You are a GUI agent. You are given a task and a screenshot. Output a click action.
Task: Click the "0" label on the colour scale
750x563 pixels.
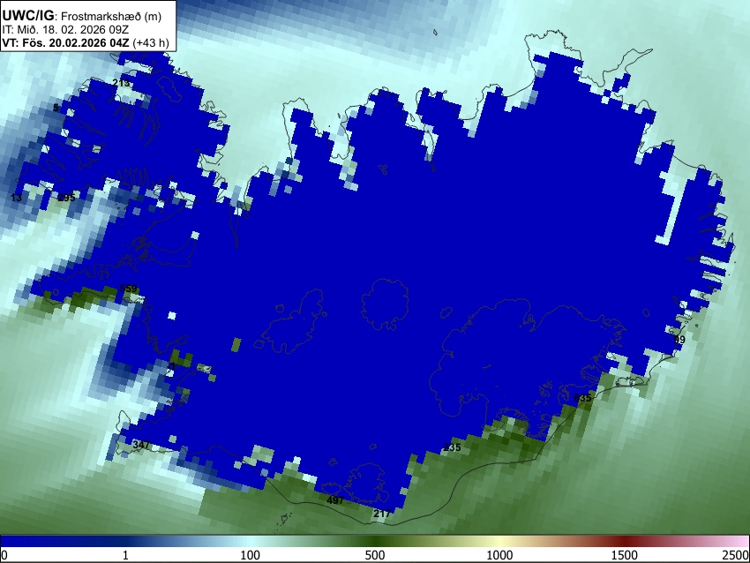[4, 555]
